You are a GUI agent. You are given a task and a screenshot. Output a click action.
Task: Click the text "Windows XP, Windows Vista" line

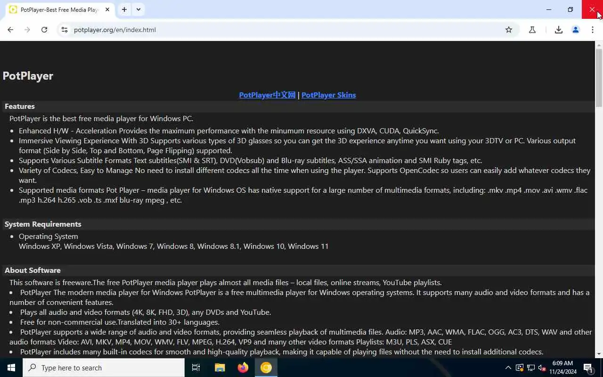click(173, 246)
